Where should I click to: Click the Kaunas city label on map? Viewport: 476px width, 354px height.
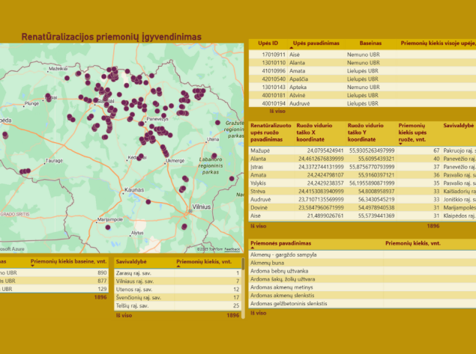tap(134, 190)
